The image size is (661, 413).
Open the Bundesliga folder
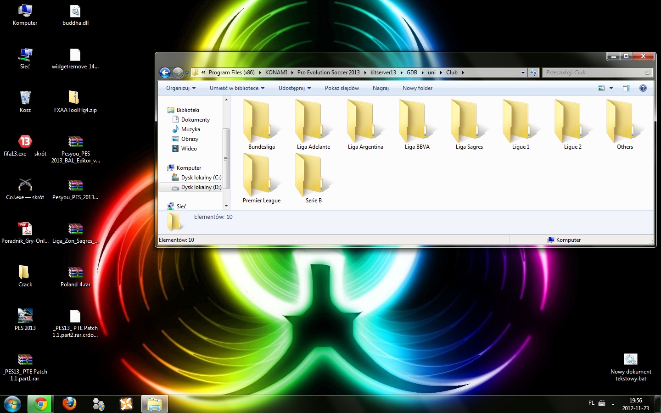pos(262,125)
